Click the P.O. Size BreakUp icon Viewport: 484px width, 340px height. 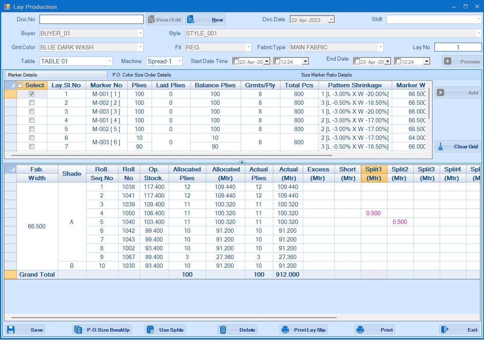coord(78,330)
